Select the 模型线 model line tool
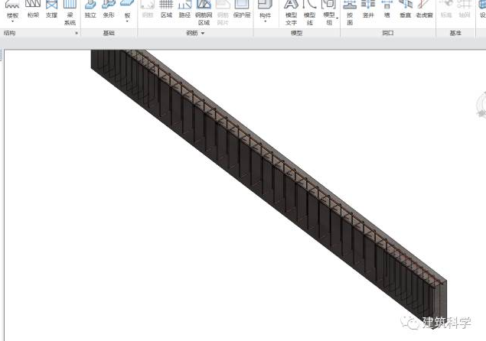 (309, 12)
